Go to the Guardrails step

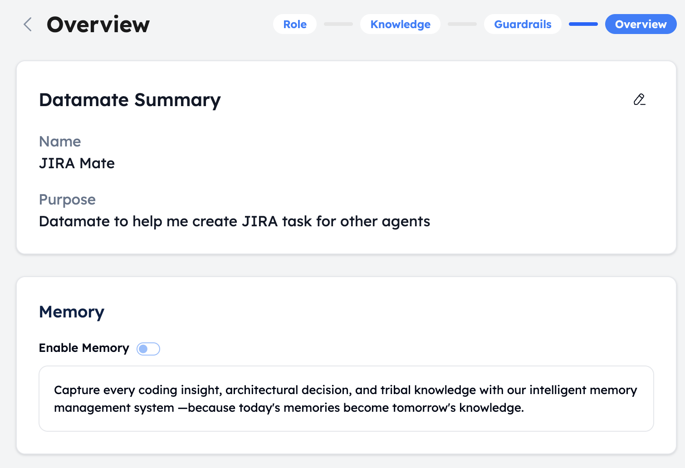[x=523, y=24]
